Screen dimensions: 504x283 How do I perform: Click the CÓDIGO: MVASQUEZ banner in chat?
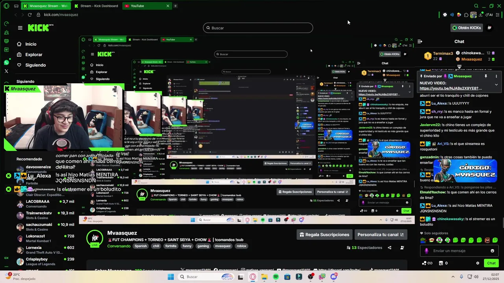click(x=465, y=171)
